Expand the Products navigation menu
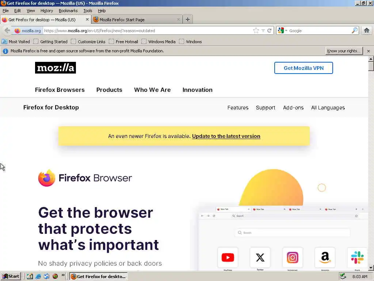Screen dimensions: 374x281 point(109,90)
